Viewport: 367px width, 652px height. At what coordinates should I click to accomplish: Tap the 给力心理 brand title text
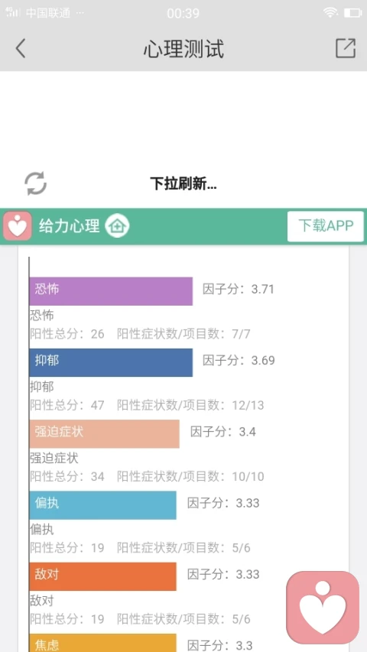click(70, 226)
